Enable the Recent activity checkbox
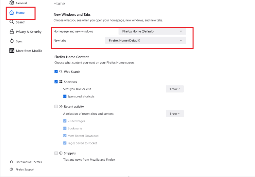Viewport: 255px width, 177px height. coord(56,106)
